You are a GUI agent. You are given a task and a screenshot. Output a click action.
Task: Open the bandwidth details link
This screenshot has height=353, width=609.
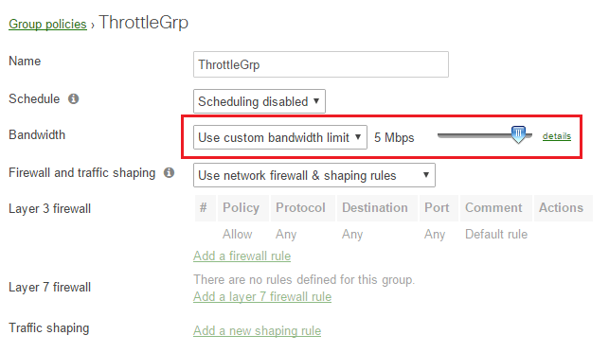click(x=557, y=136)
